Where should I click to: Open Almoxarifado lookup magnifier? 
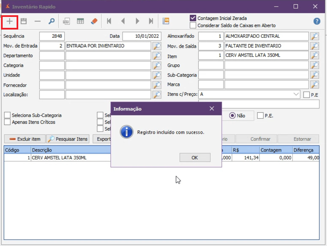315,36
